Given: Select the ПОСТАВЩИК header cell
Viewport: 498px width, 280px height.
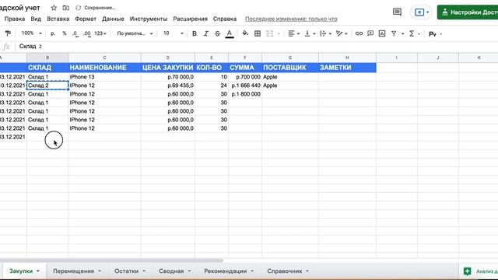Looking at the screenshot, I should point(290,68).
